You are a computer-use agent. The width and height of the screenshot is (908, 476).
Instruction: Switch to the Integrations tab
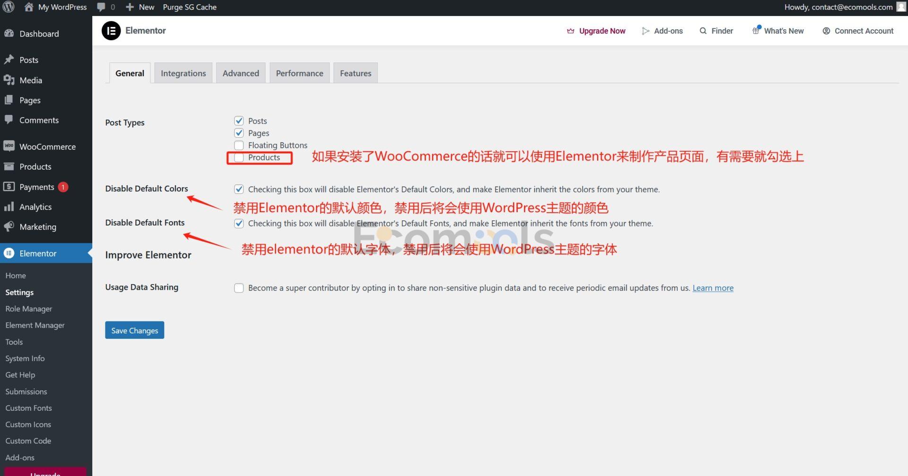coord(183,73)
